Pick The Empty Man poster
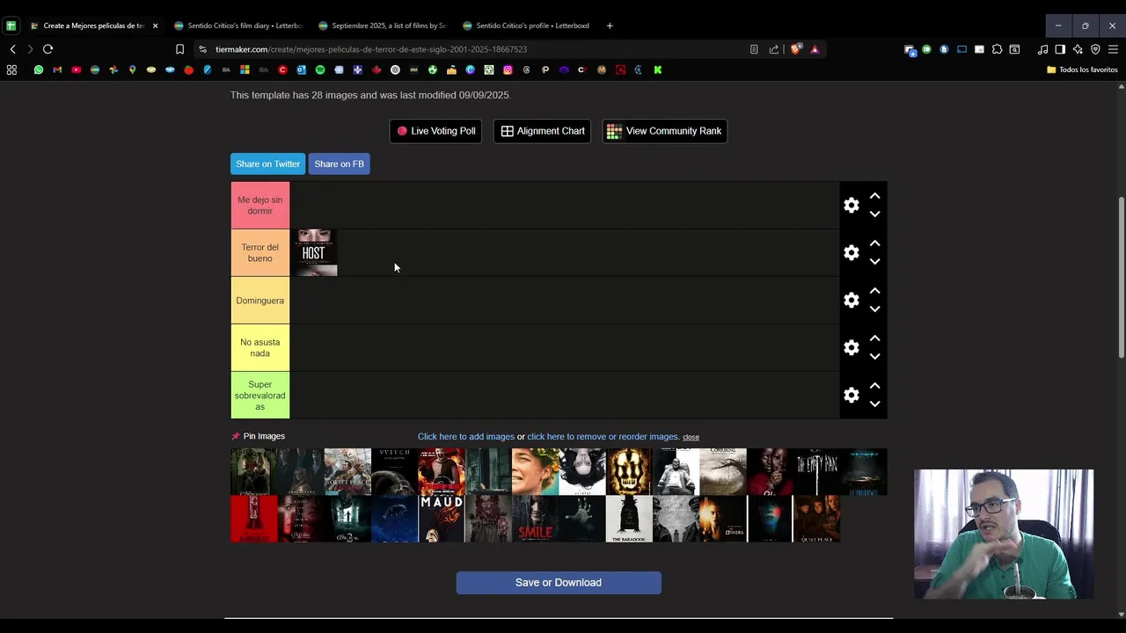This screenshot has width=1126, height=633. tap(816, 472)
